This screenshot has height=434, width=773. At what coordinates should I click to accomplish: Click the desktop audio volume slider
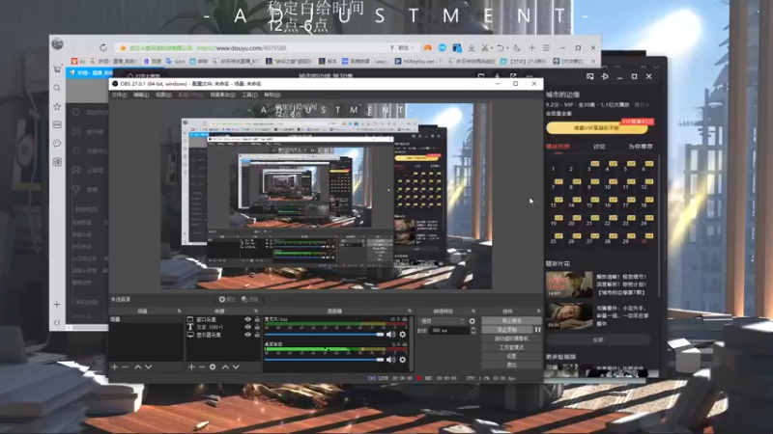[x=325, y=360]
